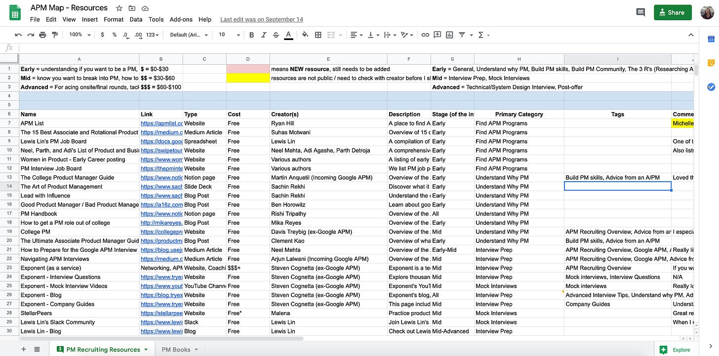Open the 123 number formats dropdown
This screenshot has width=719, height=356.
tap(153, 35)
